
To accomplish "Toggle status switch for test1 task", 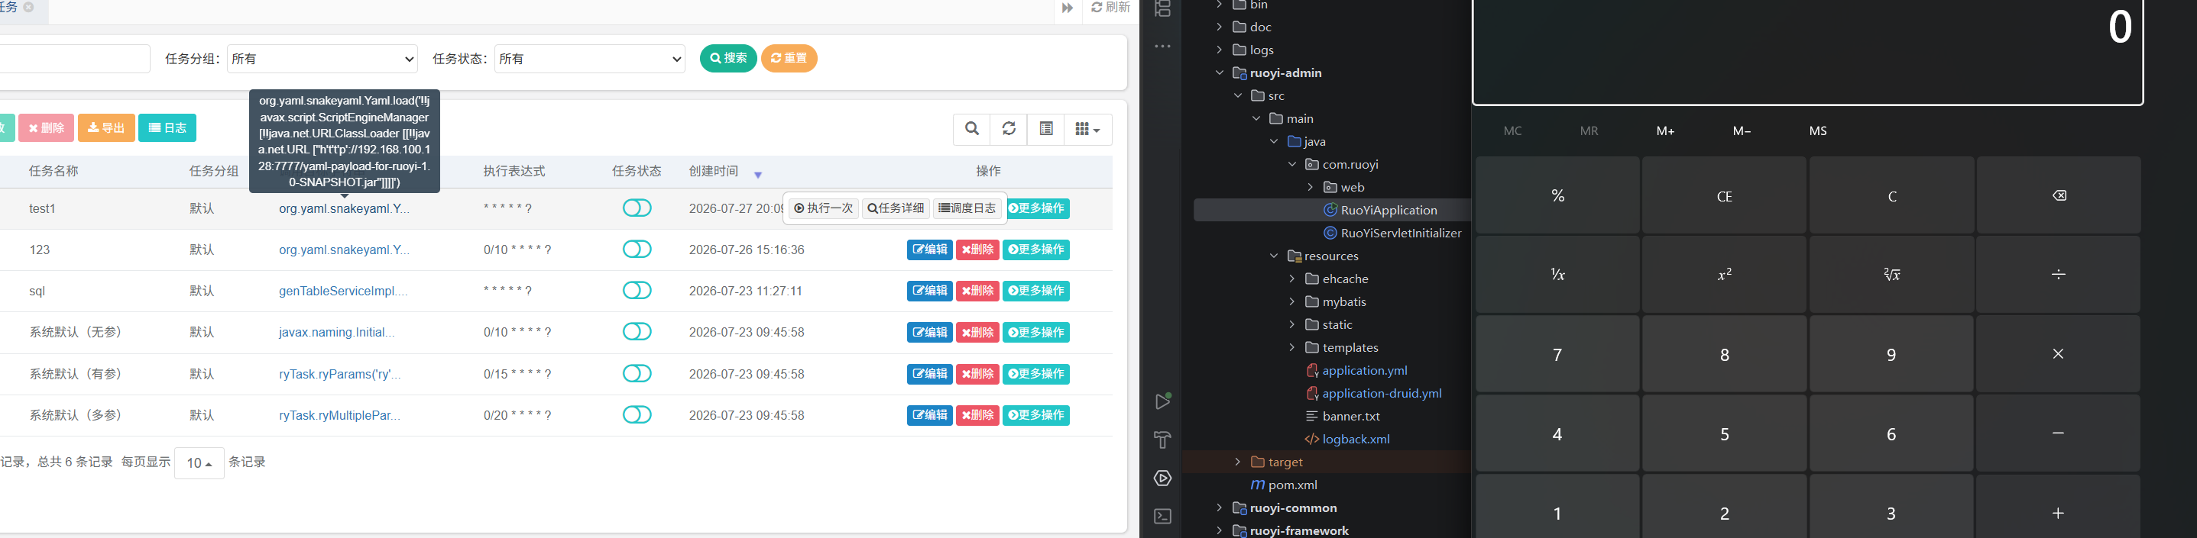I will [637, 208].
